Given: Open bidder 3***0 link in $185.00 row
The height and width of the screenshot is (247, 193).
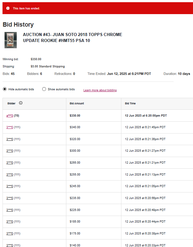Looking at the screenshot, I should (x=10, y=222).
